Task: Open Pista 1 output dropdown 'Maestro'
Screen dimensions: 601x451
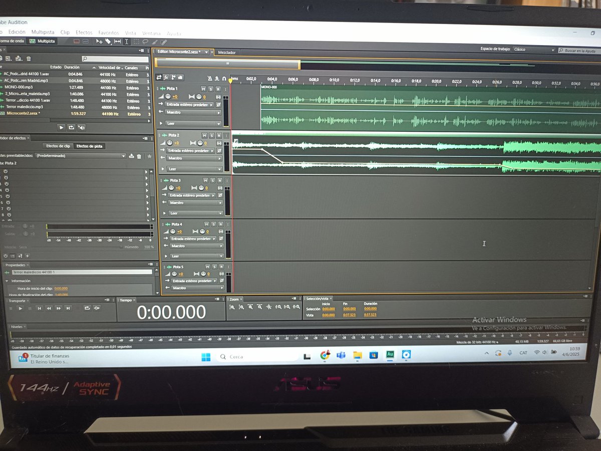Action: pos(193,113)
